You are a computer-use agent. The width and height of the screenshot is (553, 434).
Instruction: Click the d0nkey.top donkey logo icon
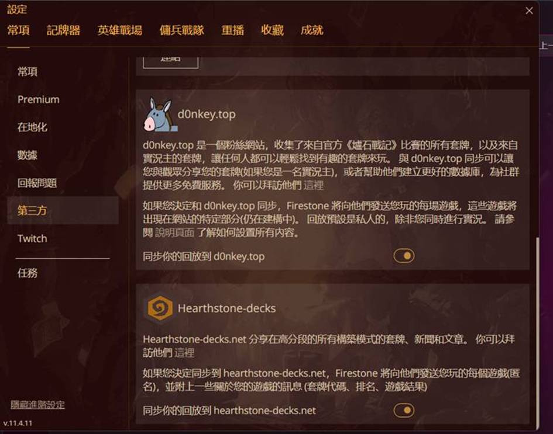click(159, 114)
